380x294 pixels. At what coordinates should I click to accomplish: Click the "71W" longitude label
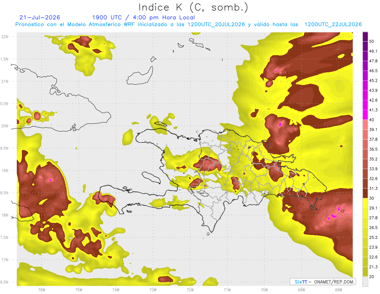coord(227,290)
